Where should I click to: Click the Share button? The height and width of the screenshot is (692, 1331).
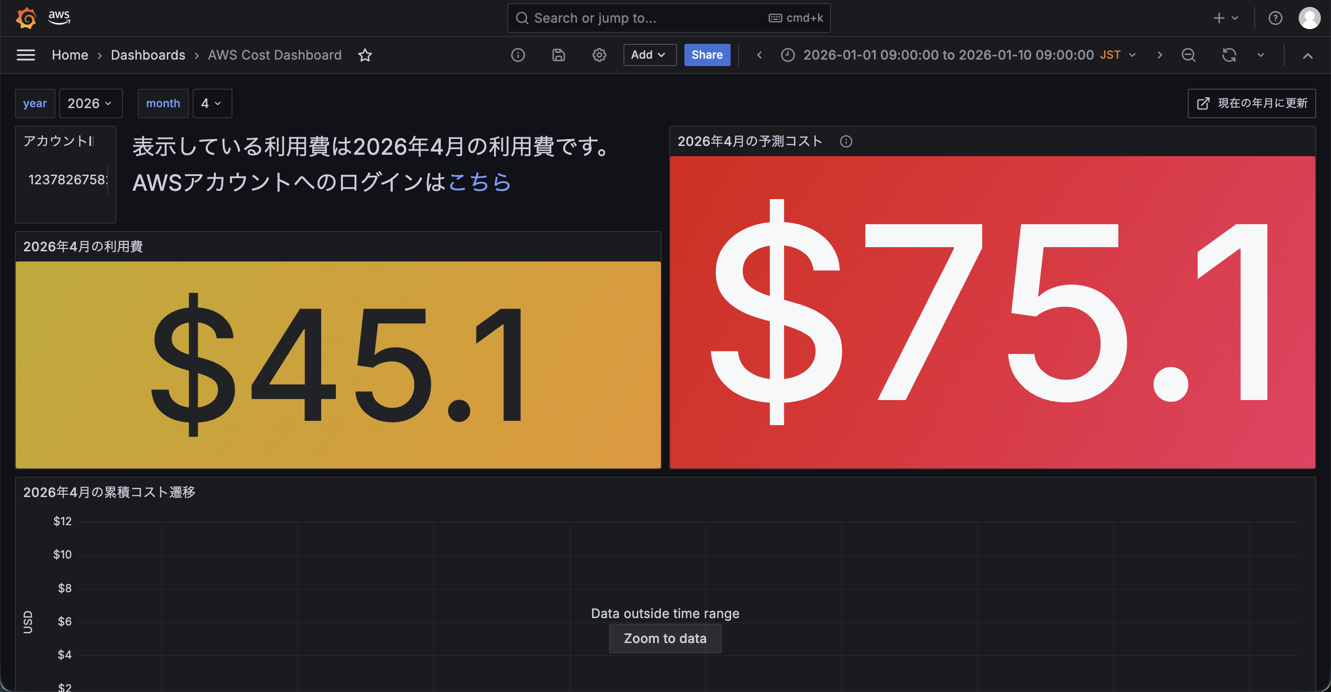707,54
